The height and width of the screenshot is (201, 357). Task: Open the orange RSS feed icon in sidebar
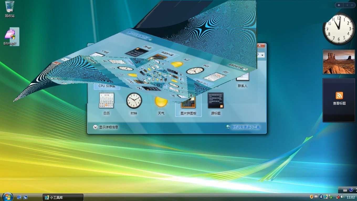[339, 95]
